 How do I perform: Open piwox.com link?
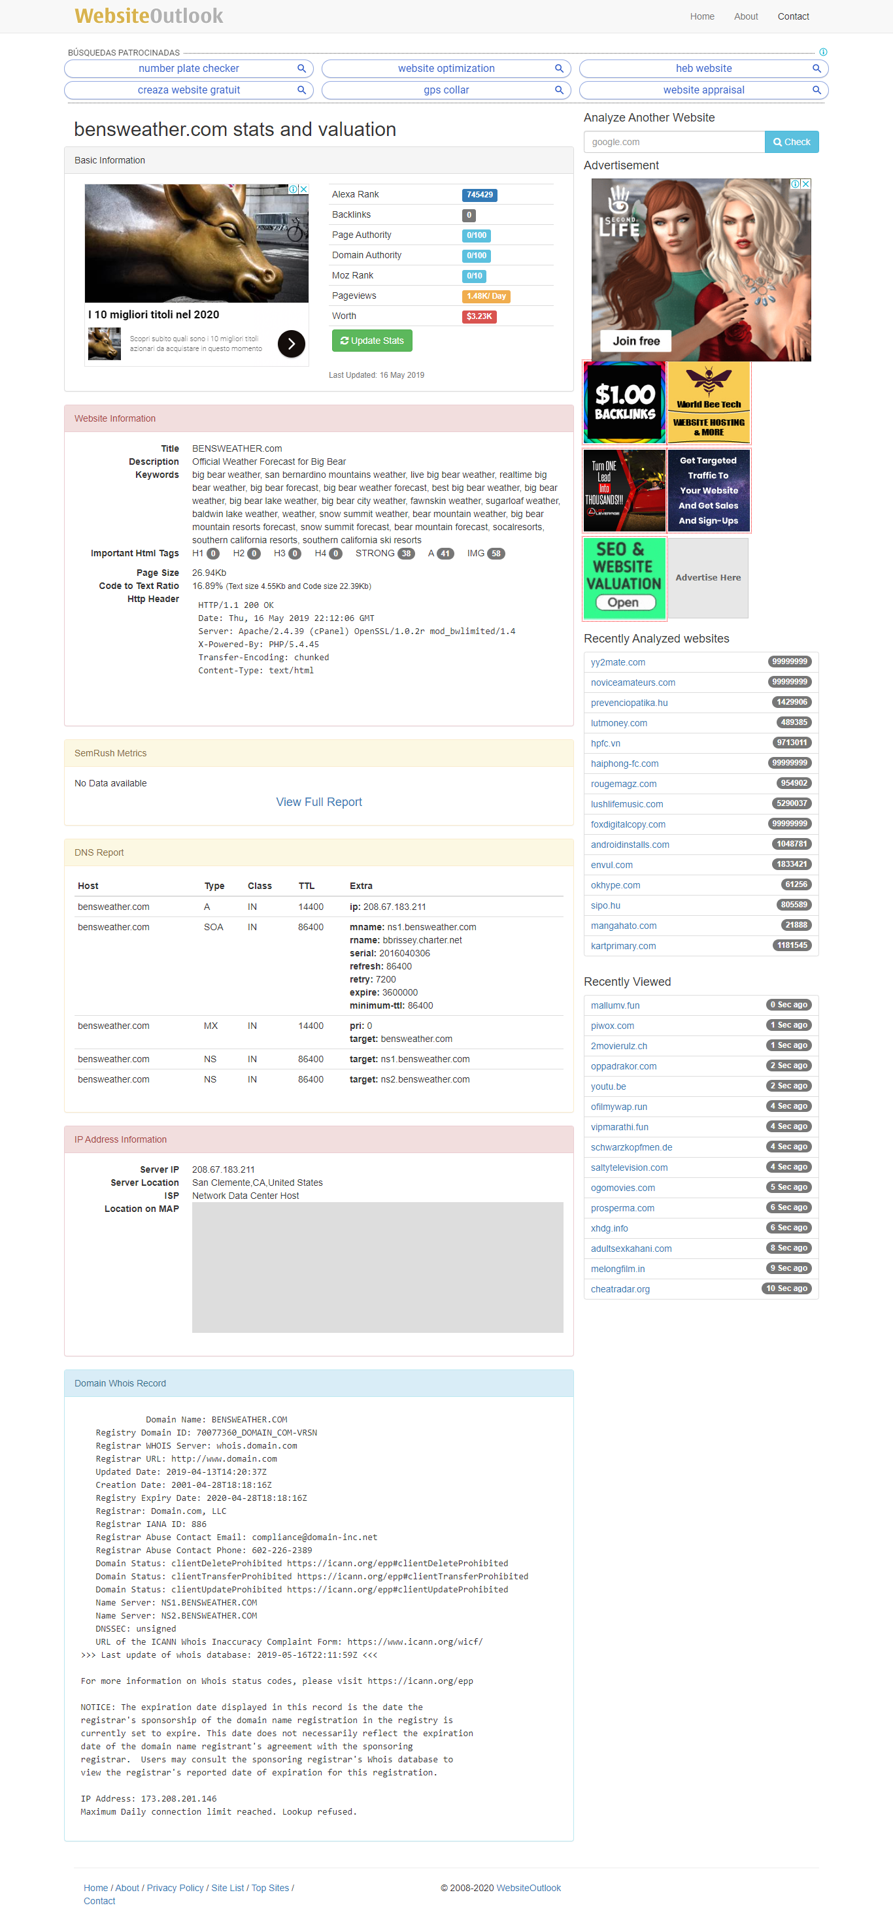(x=612, y=1026)
